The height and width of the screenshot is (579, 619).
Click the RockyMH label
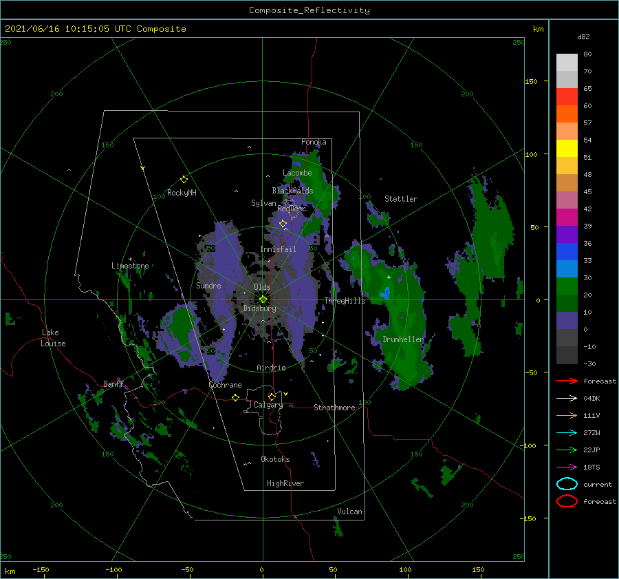(x=182, y=193)
